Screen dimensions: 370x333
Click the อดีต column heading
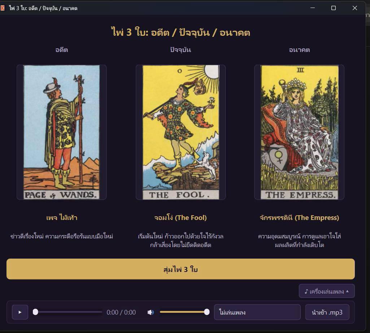pyautogui.click(x=62, y=50)
